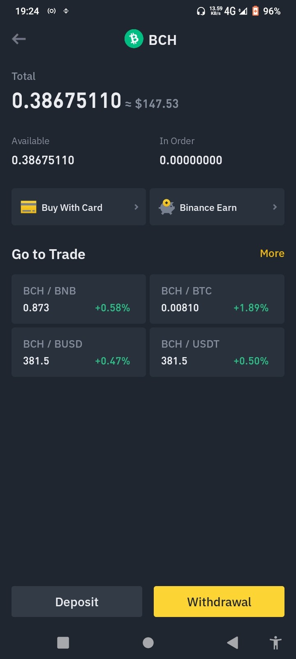Image resolution: width=296 pixels, height=659 pixels.
Task: Tap the yellow Withdrawal button
Action: 219,602
